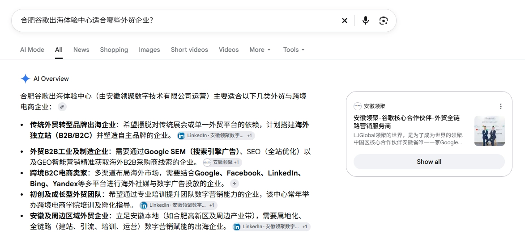Click the 安徽领聚 site favicon in the card

point(357,106)
